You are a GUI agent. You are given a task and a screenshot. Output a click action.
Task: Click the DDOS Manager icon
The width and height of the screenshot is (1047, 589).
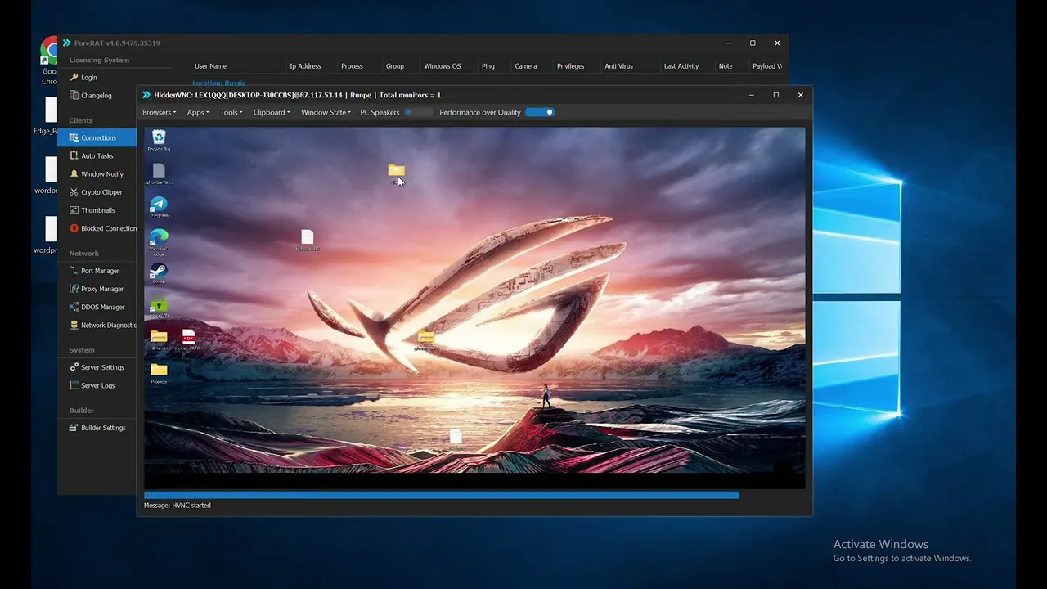[x=74, y=307]
